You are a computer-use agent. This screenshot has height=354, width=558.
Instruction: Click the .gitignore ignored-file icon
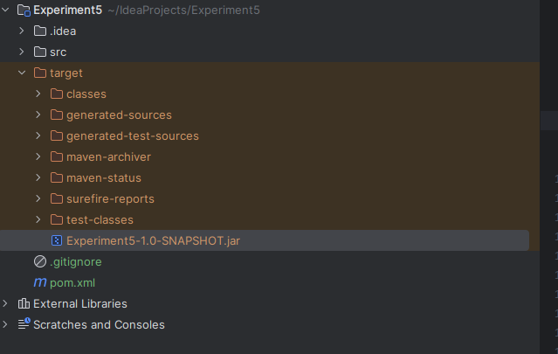point(40,261)
